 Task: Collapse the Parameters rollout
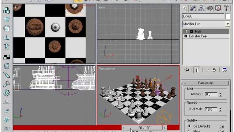point(205,83)
